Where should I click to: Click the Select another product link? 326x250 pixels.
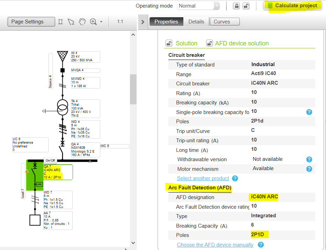tap(203, 178)
